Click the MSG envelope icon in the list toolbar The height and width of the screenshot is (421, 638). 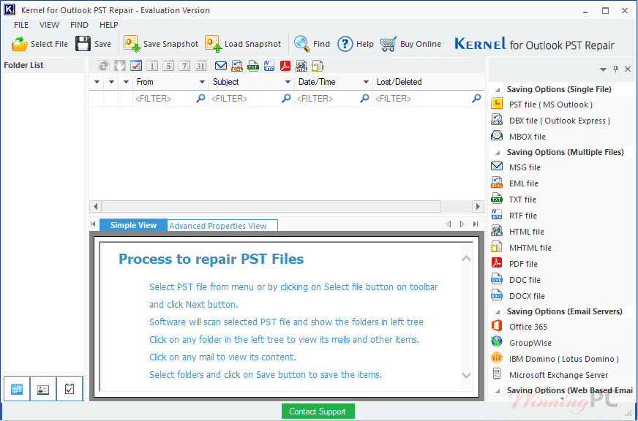click(x=221, y=66)
